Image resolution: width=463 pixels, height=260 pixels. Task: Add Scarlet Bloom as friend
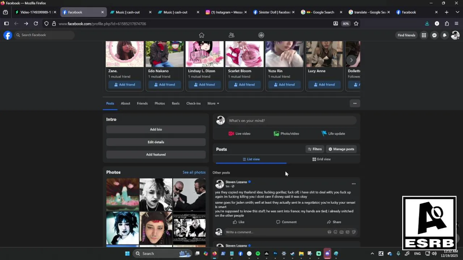coord(245,84)
